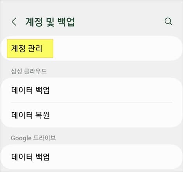Image resolution: width=183 pixels, height=172 pixels.
Task: Tap the 삼성 클라우드 section header
Action: (x=29, y=71)
